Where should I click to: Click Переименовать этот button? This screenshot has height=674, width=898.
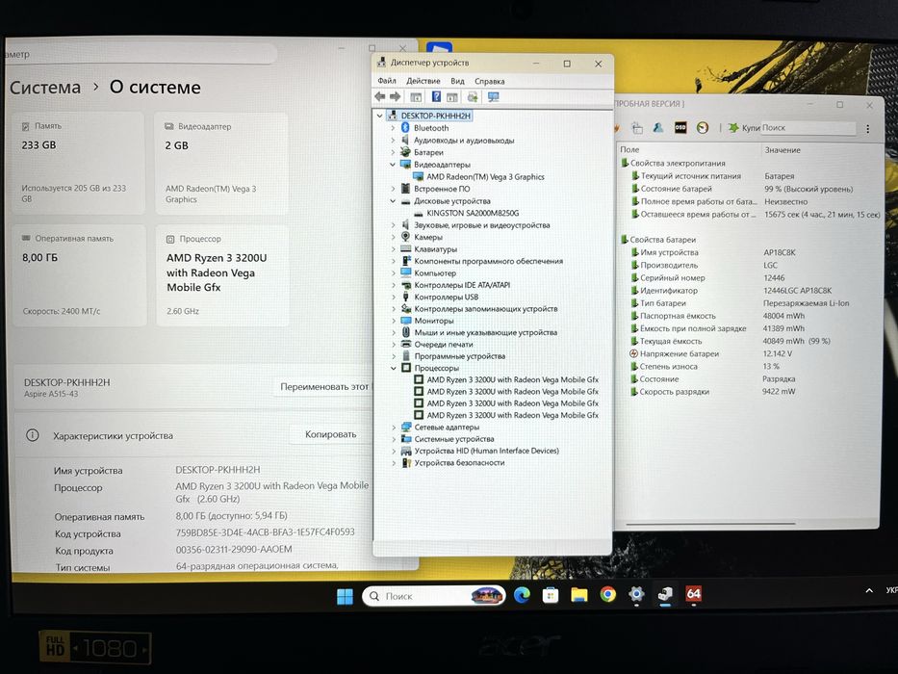tap(324, 387)
